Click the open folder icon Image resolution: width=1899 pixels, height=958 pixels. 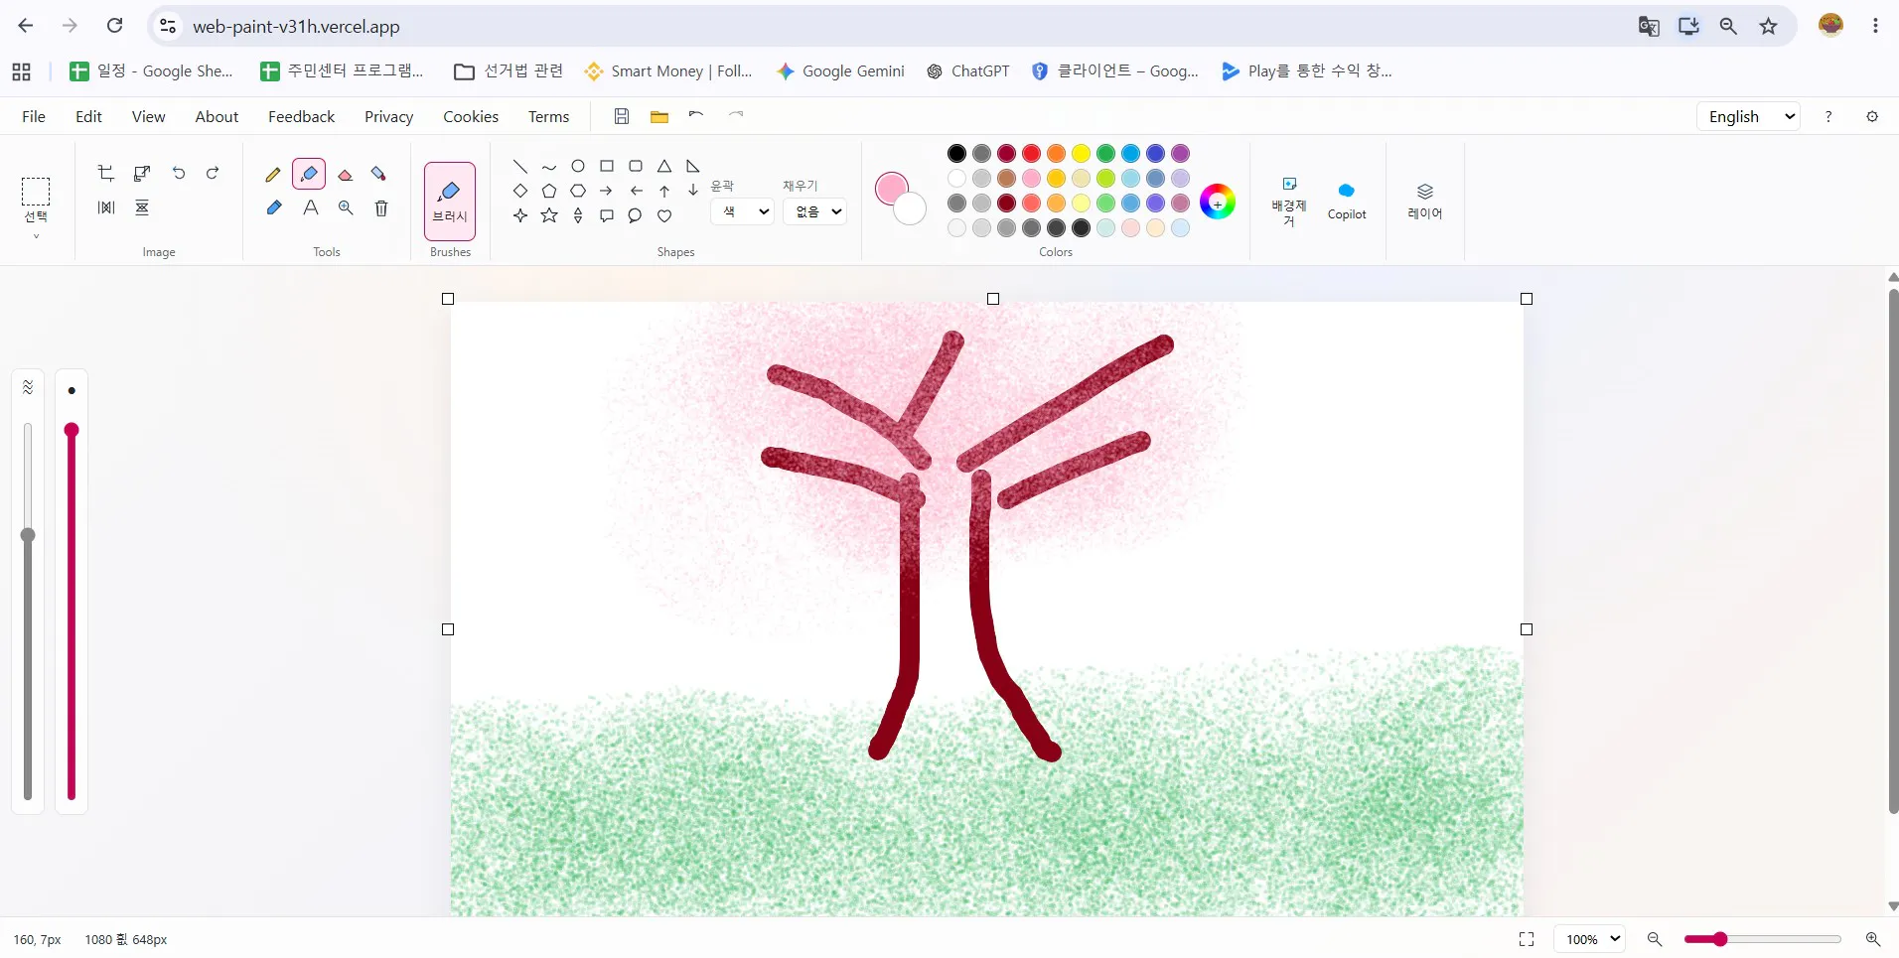point(658,116)
